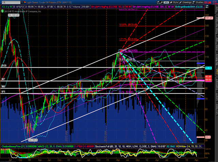Click the 147.27 pink price bubble
This screenshot has width=218, height=162.
(x=209, y=18)
